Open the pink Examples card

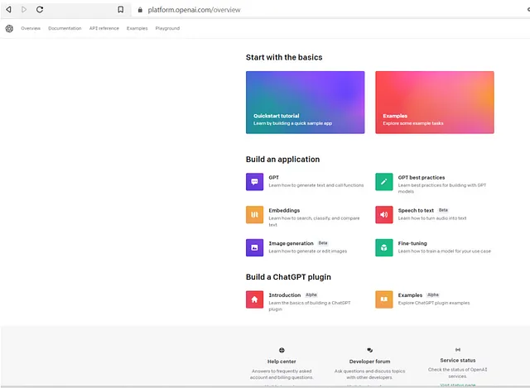(x=435, y=103)
